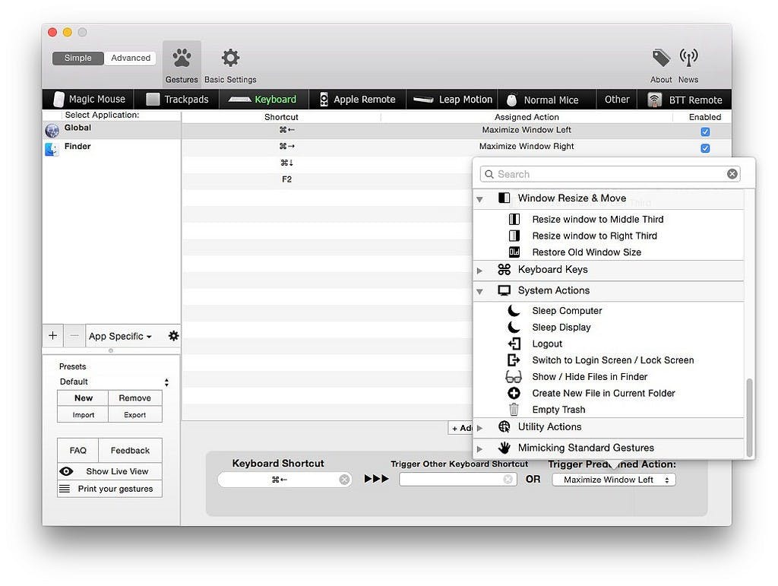Screen dimensions: 778x586
Task: Switch to the Magic Mouse tab
Action: point(89,100)
